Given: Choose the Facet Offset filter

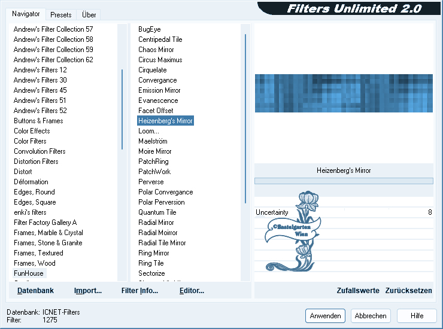Looking at the screenshot, I should (156, 111).
